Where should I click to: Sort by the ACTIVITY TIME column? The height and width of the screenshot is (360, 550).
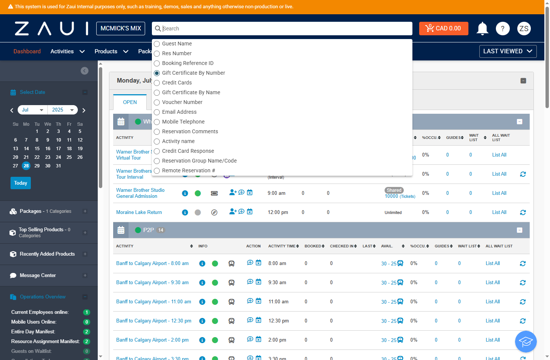(x=283, y=246)
